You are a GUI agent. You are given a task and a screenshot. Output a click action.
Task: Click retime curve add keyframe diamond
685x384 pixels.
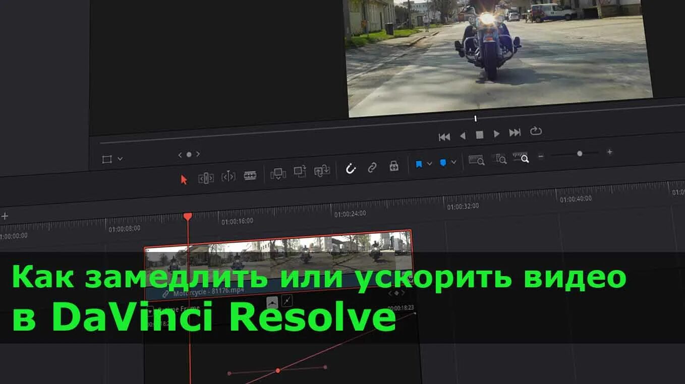[396, 293]
